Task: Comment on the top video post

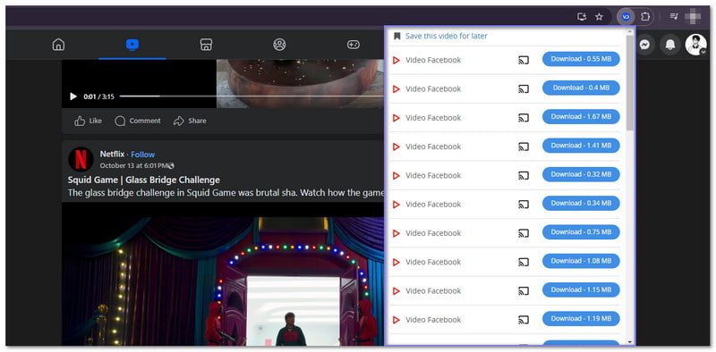Action: [138, 121]
